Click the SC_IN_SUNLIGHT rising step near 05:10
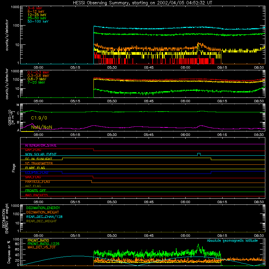269x269 pixels. click(62, 159)
